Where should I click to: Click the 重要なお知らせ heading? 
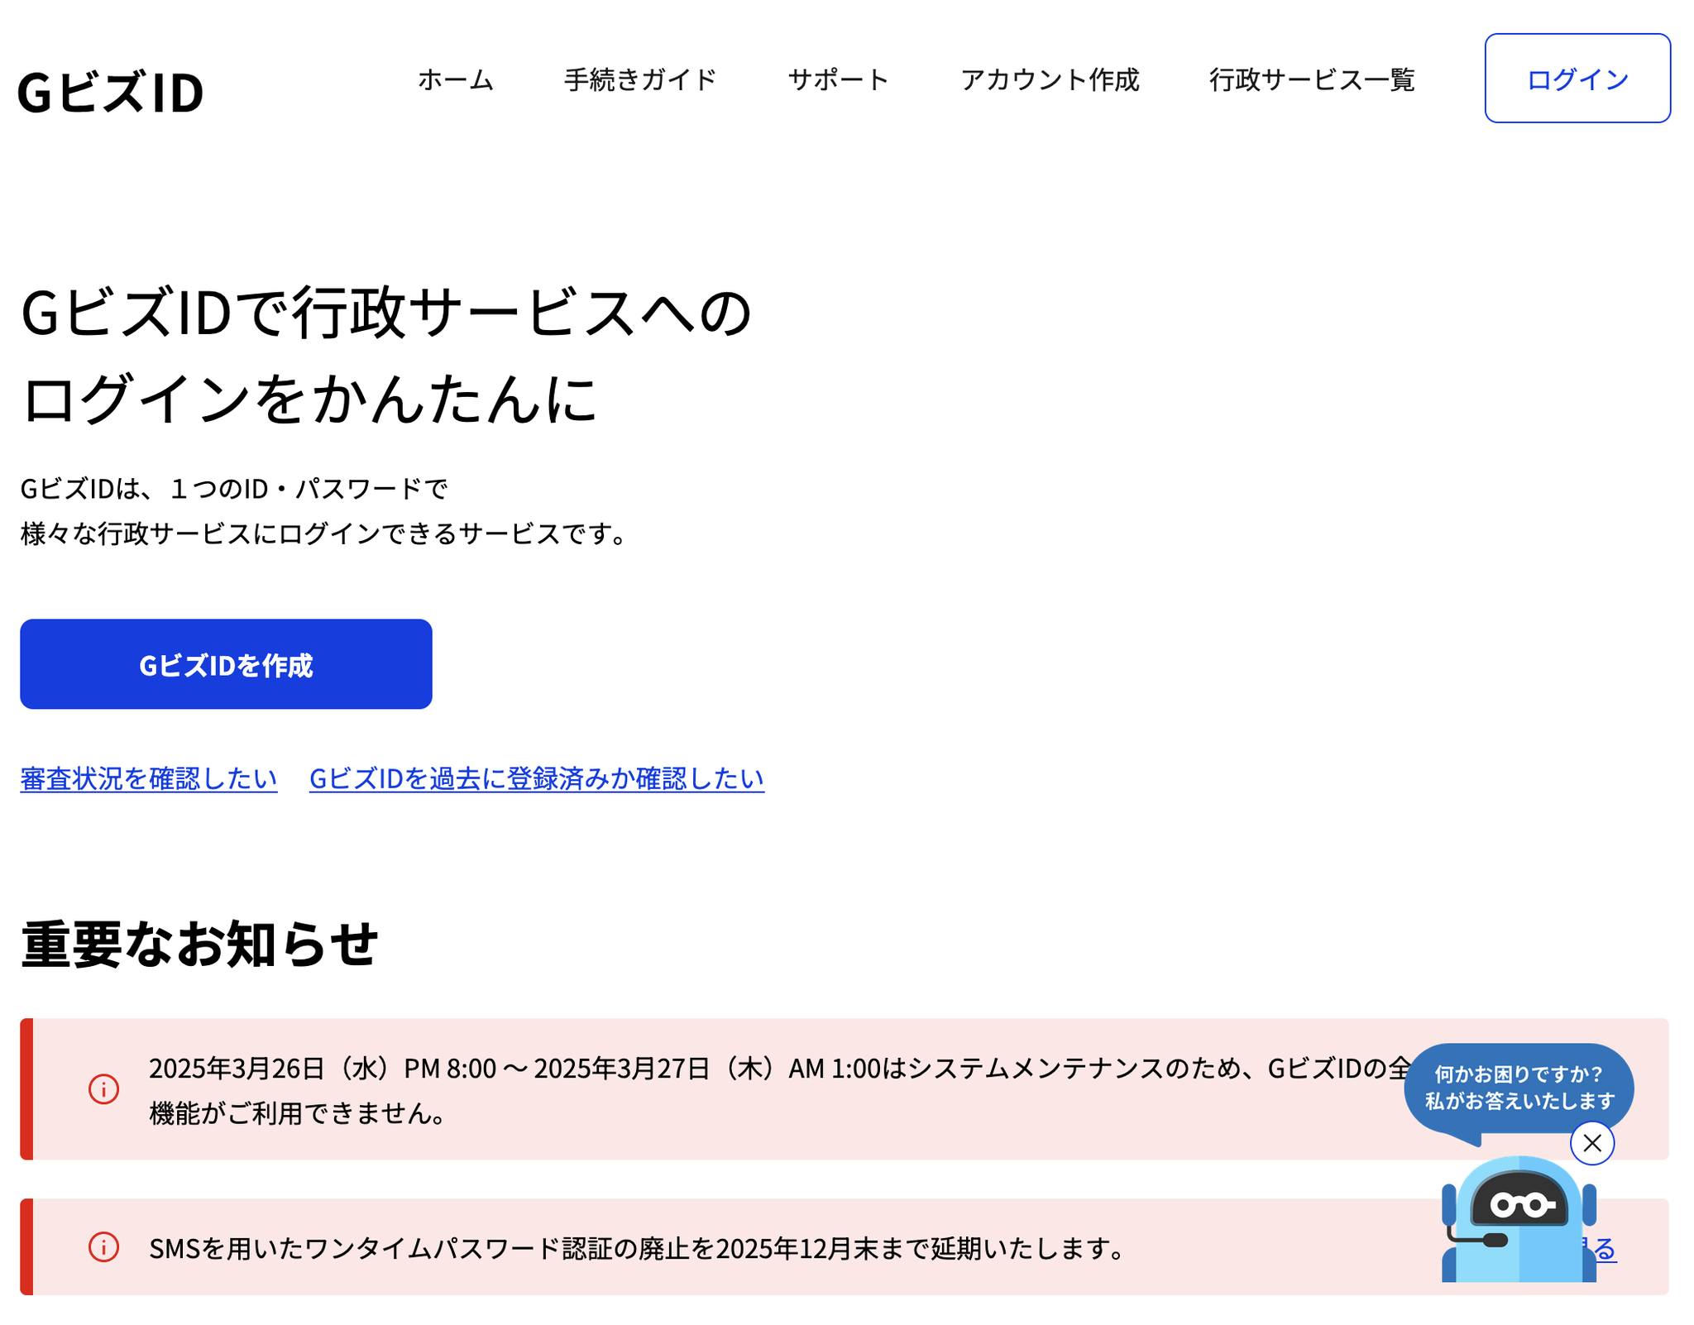(199, 944)
